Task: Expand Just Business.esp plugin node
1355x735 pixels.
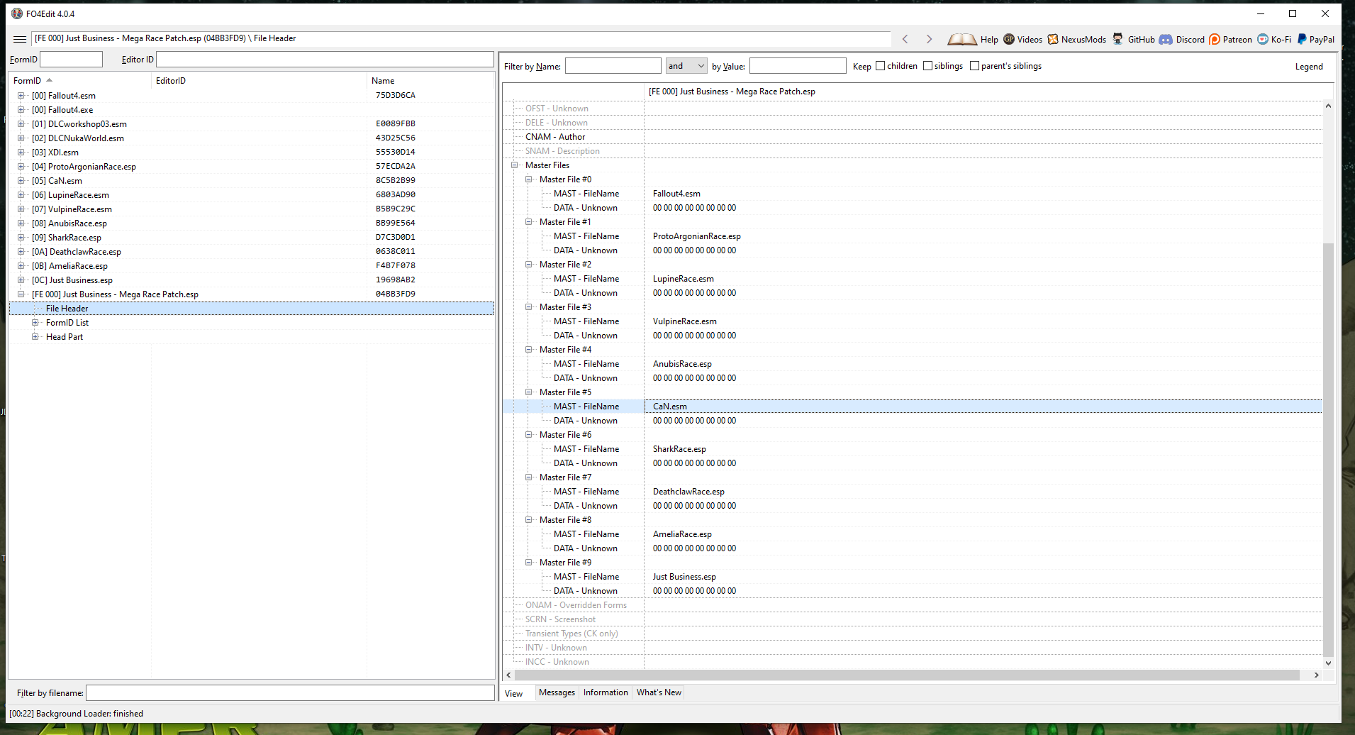Action: point(21,280)
